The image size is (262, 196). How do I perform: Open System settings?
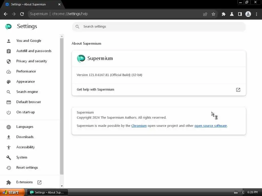coord(22,157)
